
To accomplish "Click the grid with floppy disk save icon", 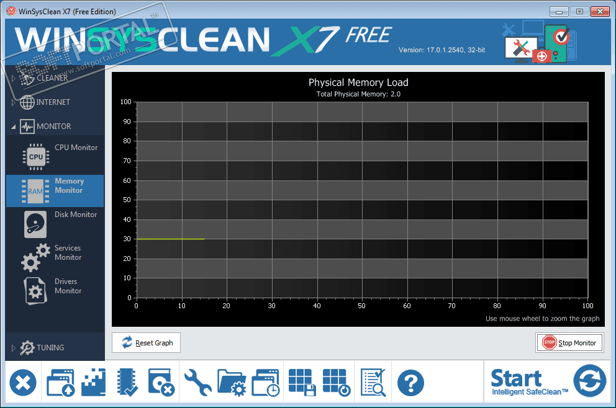I will [x=302, y=383].
